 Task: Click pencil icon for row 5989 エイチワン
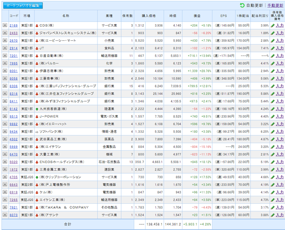coord(272,147)
